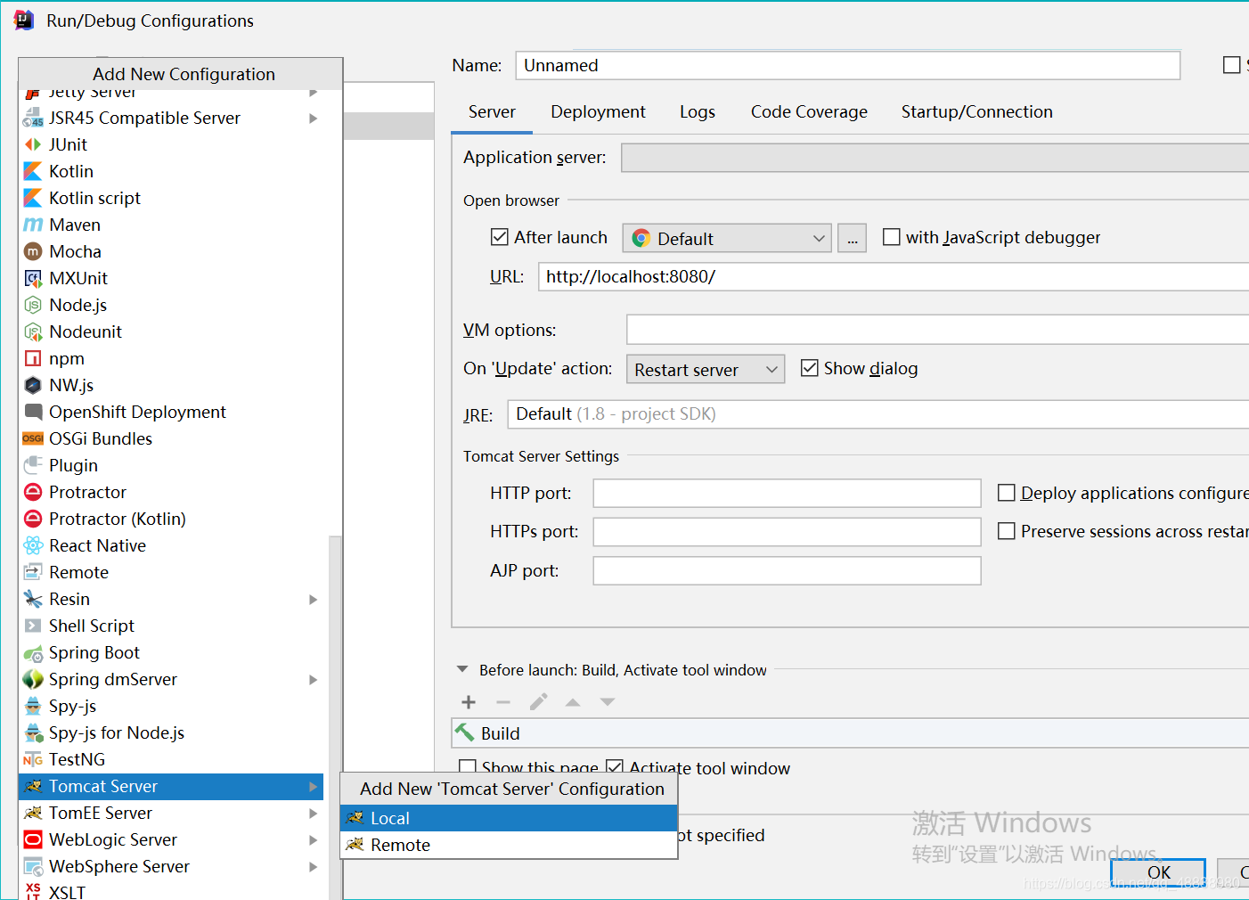Viewport: 1249px width, 900px height.
Task: Click the Plugin icon
Action: tap(33, 465)
